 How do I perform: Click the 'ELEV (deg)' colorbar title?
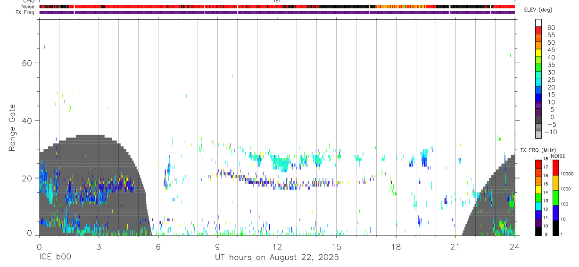[538, 10]
